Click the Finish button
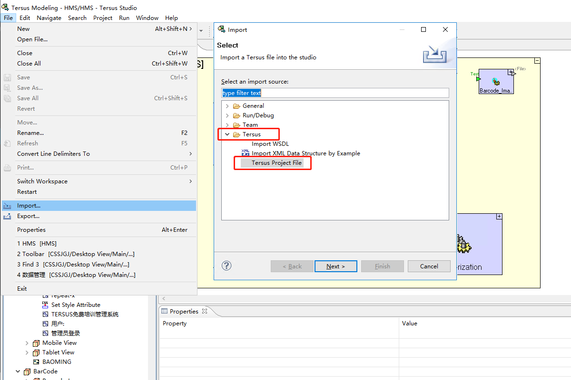This screenshot has width=571, height=380. (383, 266)
